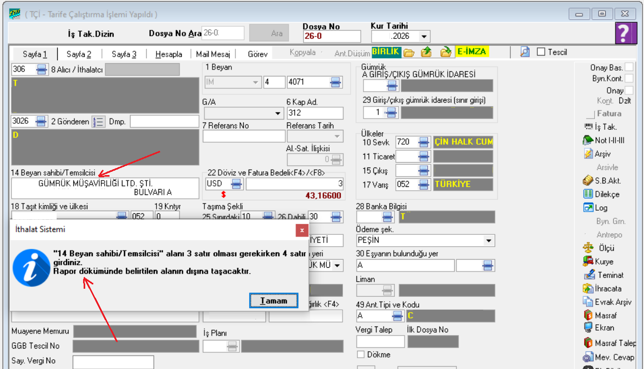The width and height of the screenshot is (644, 369).
Task: Click the magnifier preview icon beside Tescil
Action: 525,52
